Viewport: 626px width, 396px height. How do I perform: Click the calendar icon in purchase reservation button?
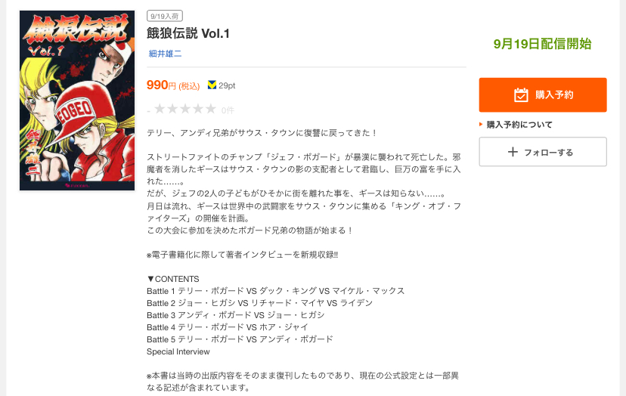click(x=521, y=95)
